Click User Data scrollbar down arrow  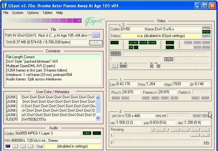coord(98,118)
